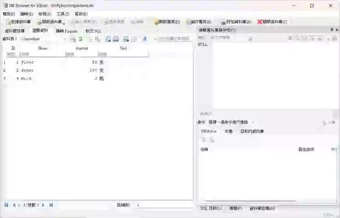Viewport: 340px width, 218px height.
Task: Click the filter box under Name column
Action: pos(43,54)
